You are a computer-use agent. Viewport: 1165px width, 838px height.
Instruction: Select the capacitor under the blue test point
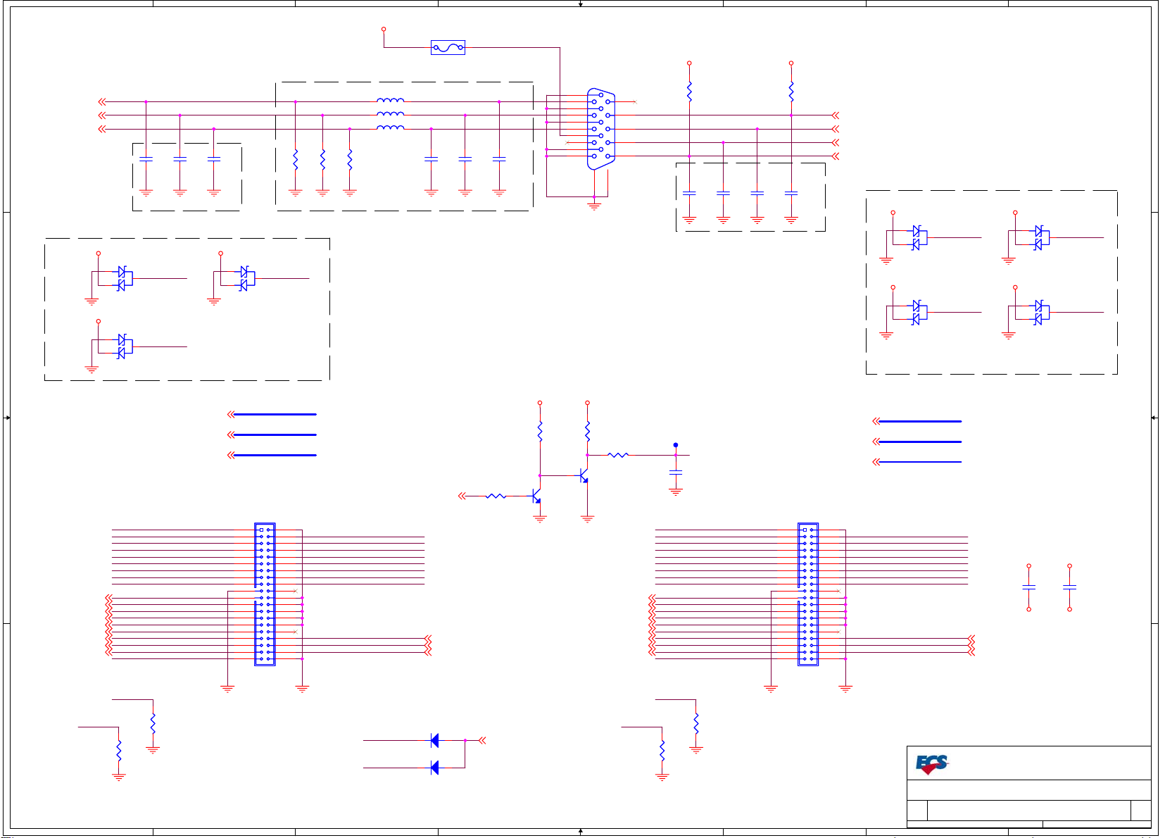tap(676, 472)
